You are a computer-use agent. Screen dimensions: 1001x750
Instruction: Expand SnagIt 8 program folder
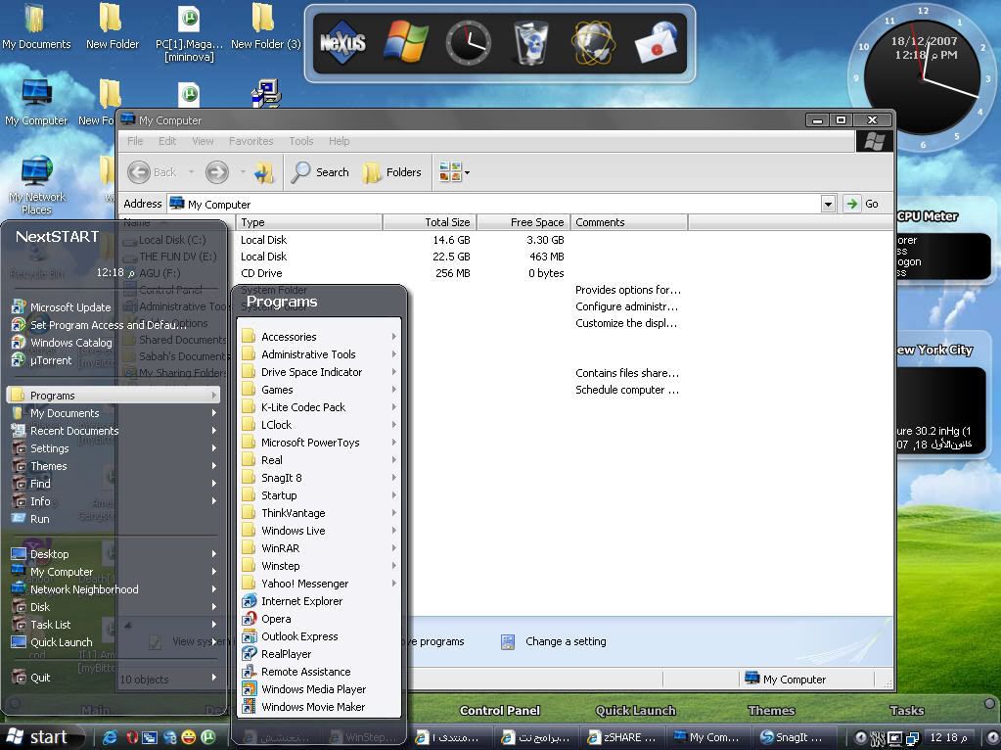point(319,478)
